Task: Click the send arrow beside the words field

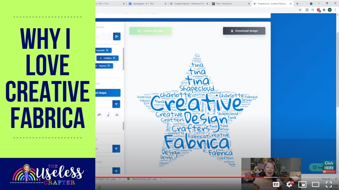Action: (117, 36)
